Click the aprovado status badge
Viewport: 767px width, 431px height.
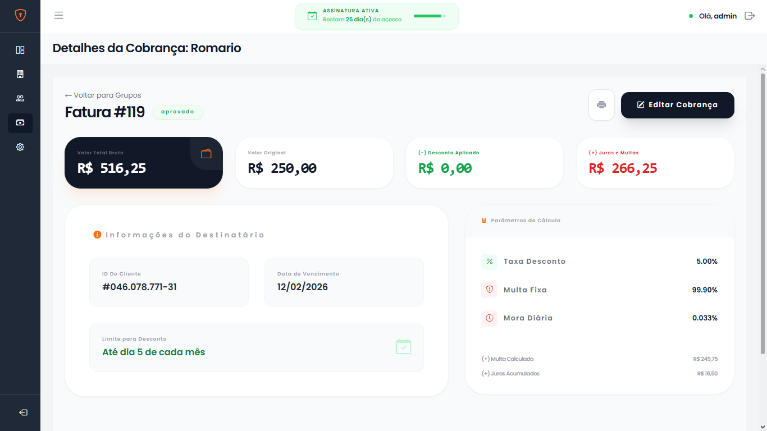click(x=177, y=112)
